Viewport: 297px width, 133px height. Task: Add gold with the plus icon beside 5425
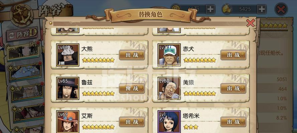(262, 9)
